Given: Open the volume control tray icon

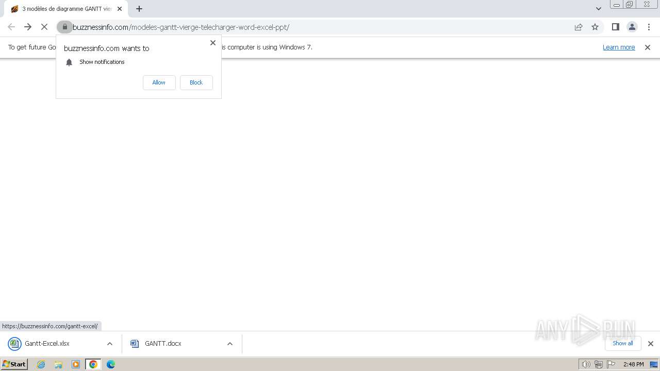Looking at the screenshot, I should pos(586,364).
